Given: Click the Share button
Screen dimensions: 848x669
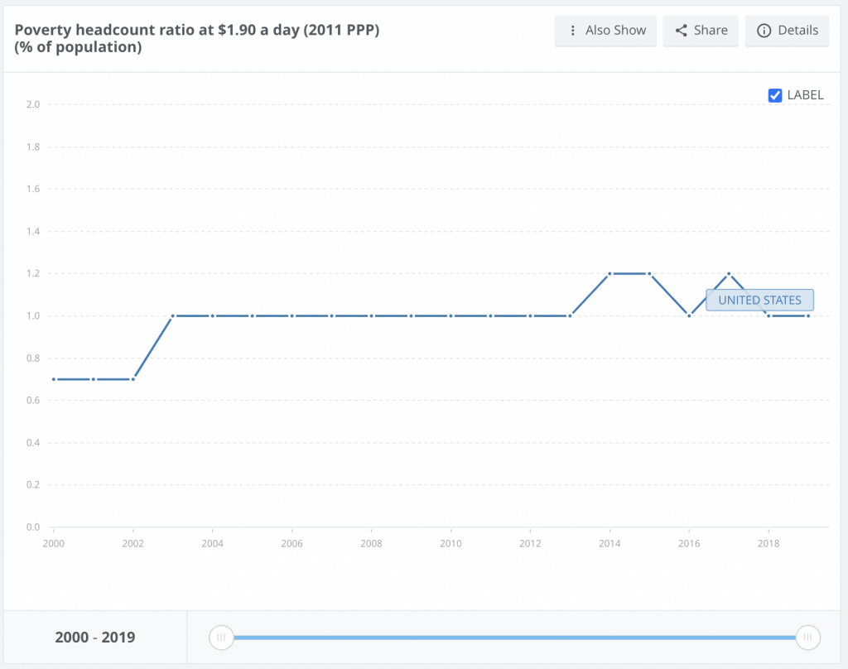Looking at the screenshot, I should coord(701,31).
